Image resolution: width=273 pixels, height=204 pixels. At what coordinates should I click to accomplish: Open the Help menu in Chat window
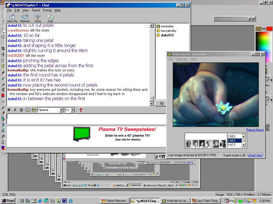coord(58,10)
